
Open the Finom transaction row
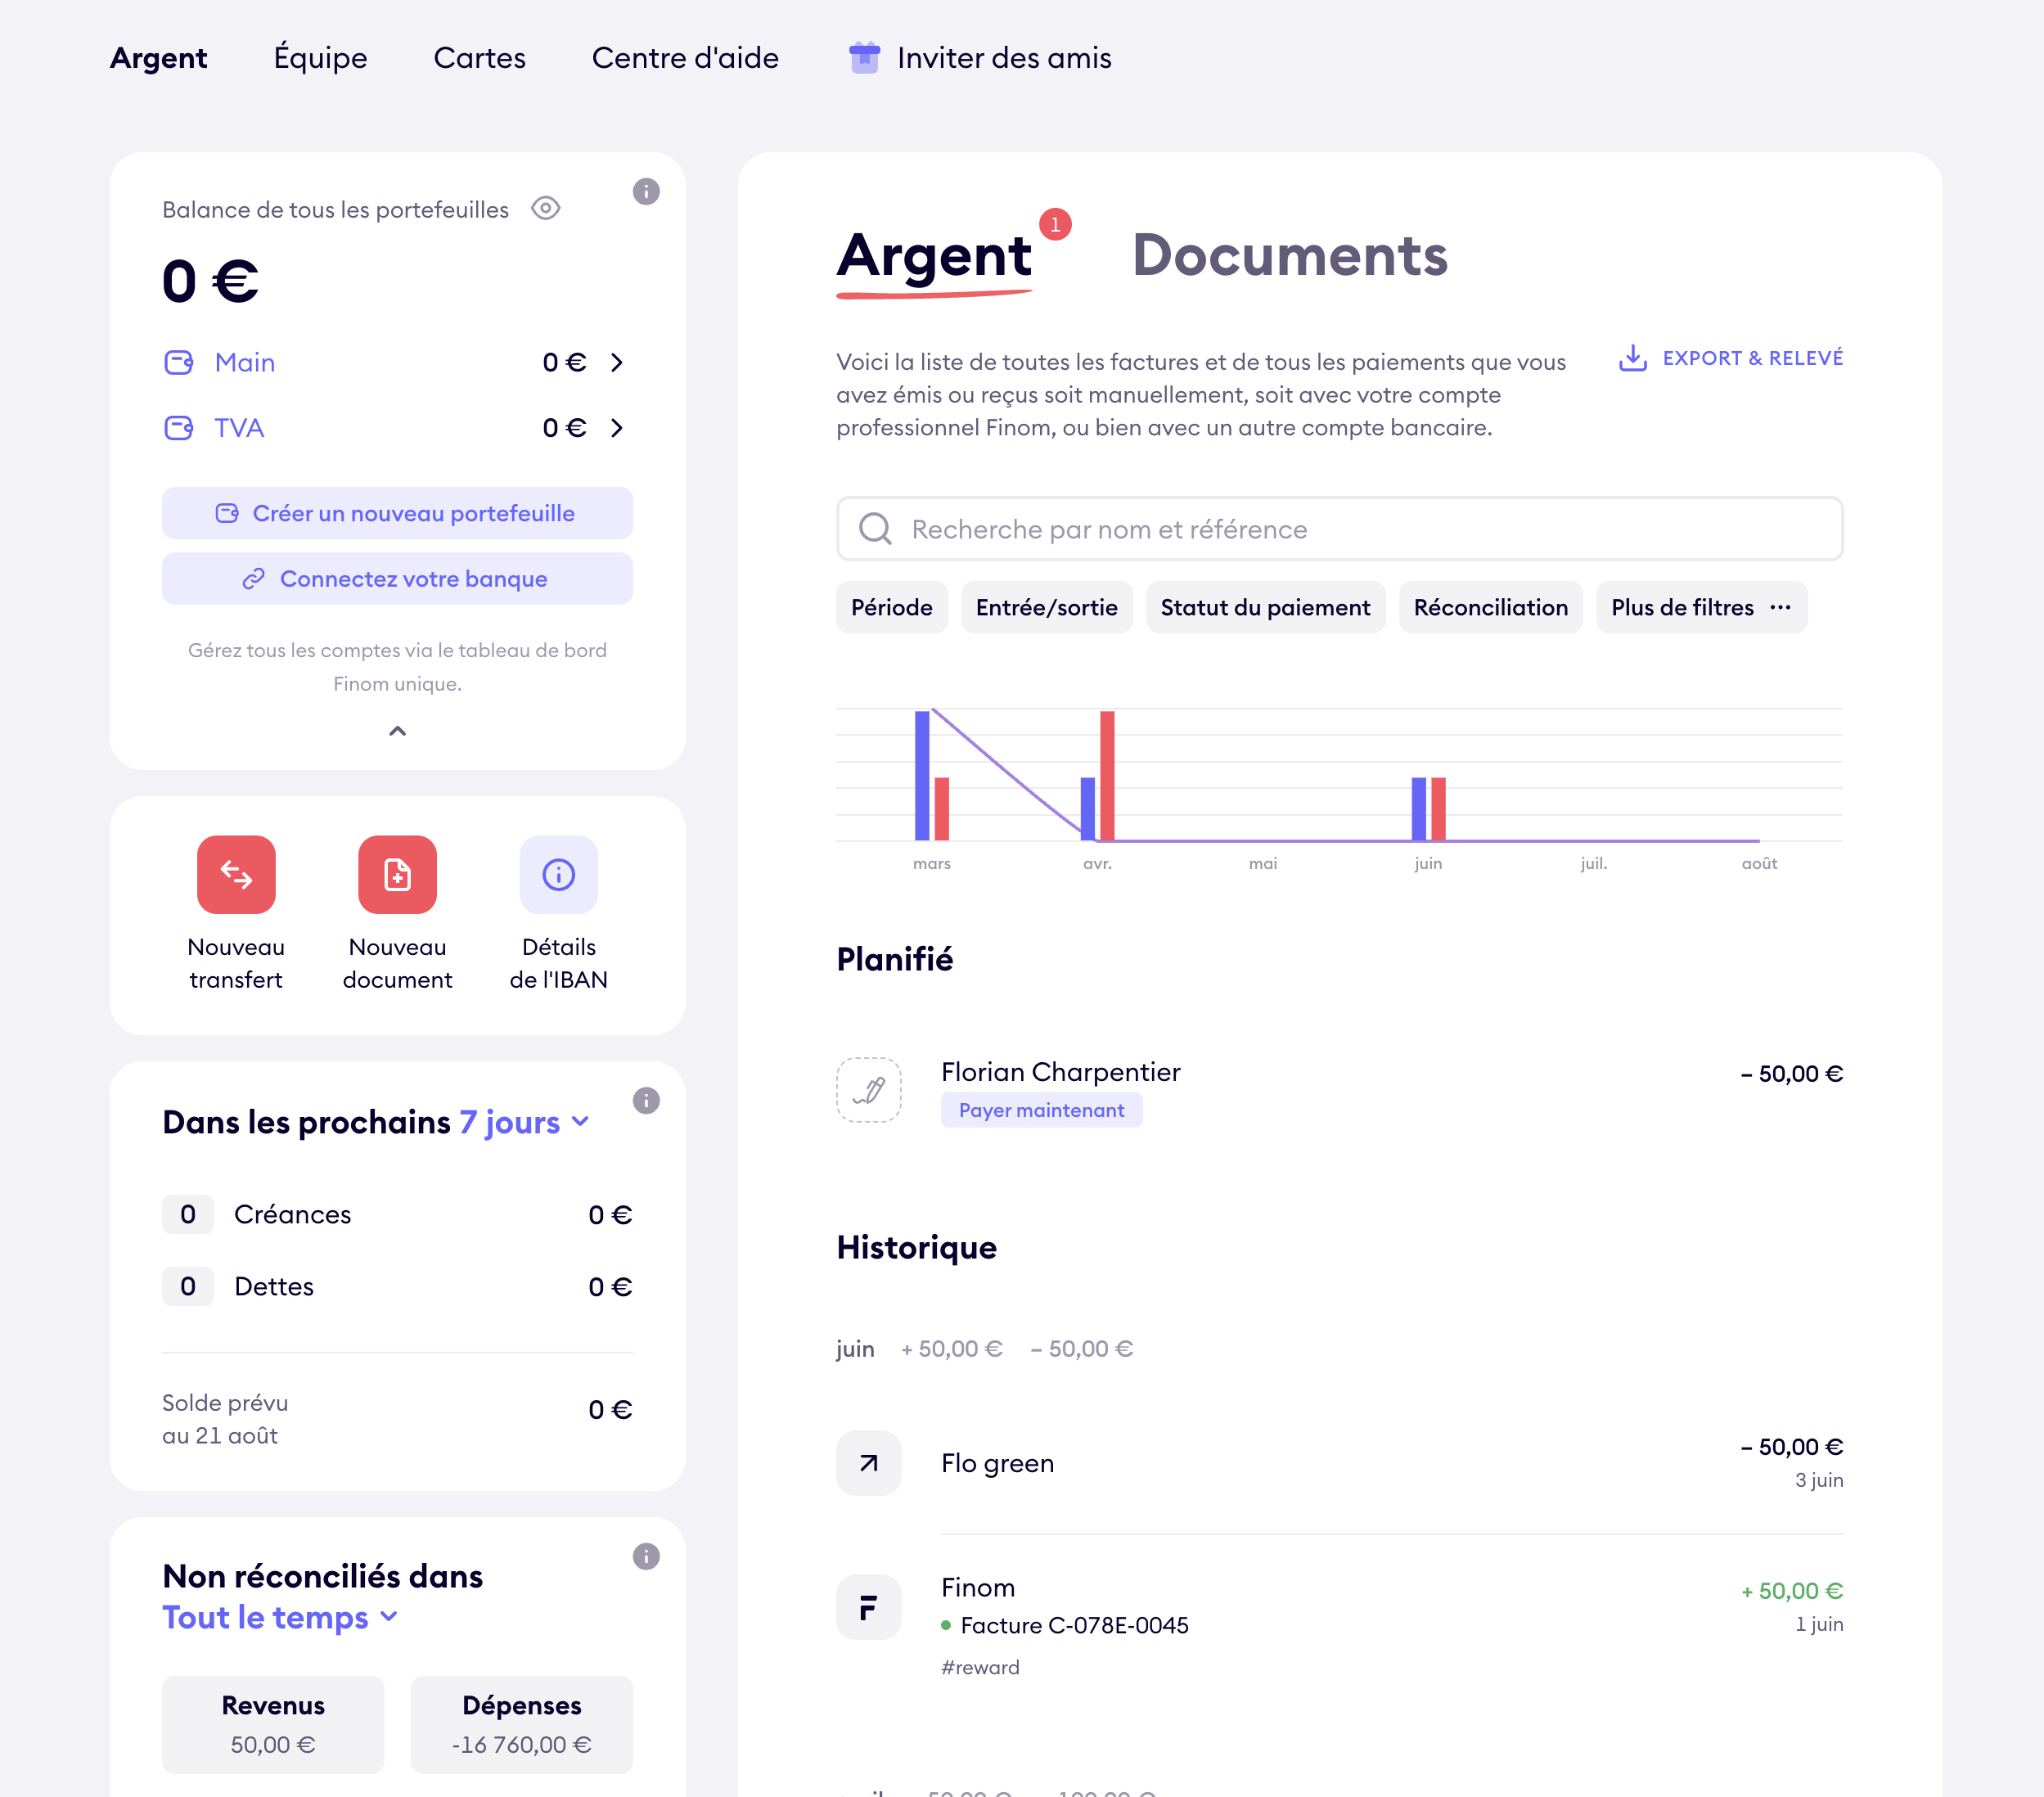pos(1339,1625)
